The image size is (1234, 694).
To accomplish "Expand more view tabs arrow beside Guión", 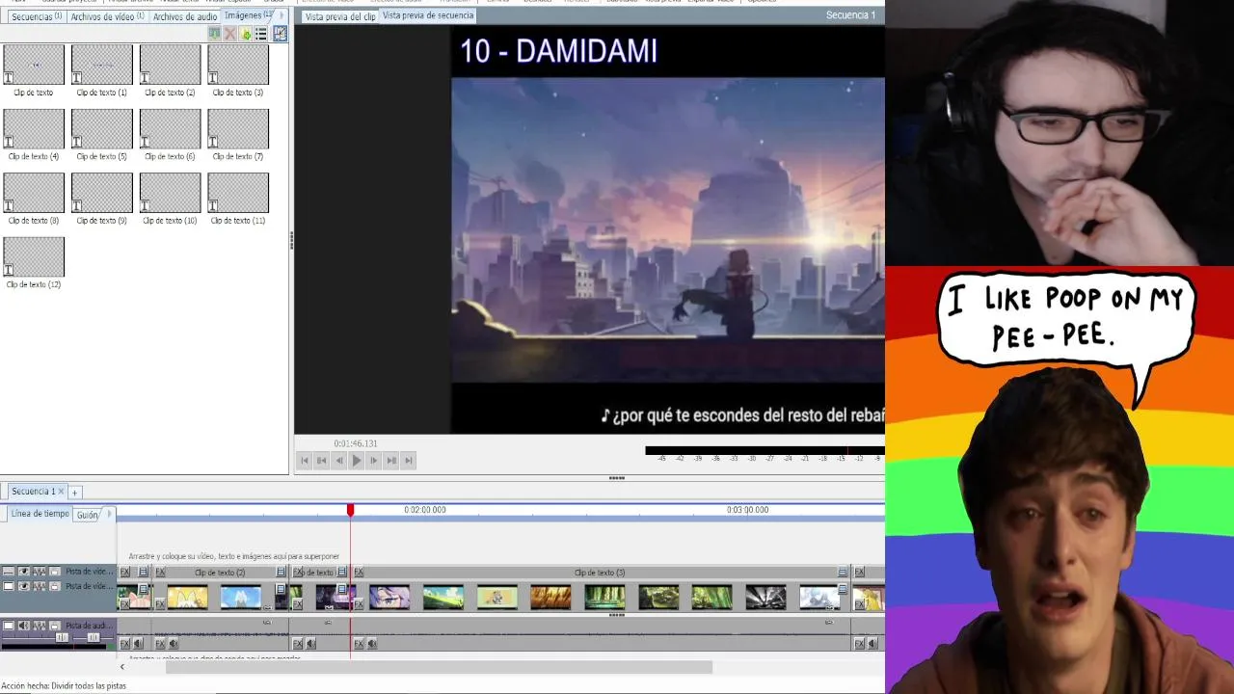I will pos(108,514).
